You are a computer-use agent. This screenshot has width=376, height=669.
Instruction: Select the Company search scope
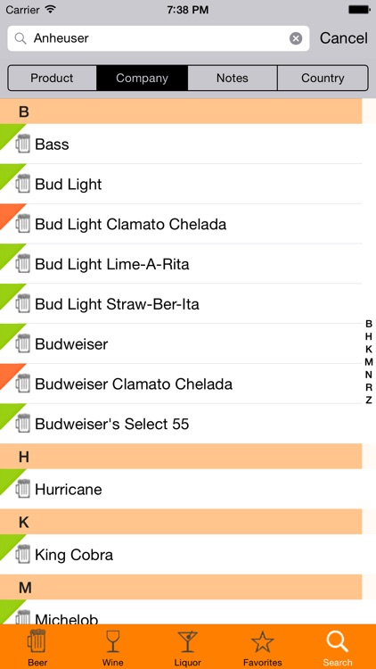(x=142, y=78)
